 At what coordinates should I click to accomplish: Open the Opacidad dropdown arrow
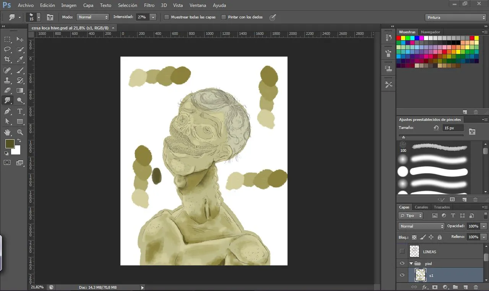(x=484, y=226)
